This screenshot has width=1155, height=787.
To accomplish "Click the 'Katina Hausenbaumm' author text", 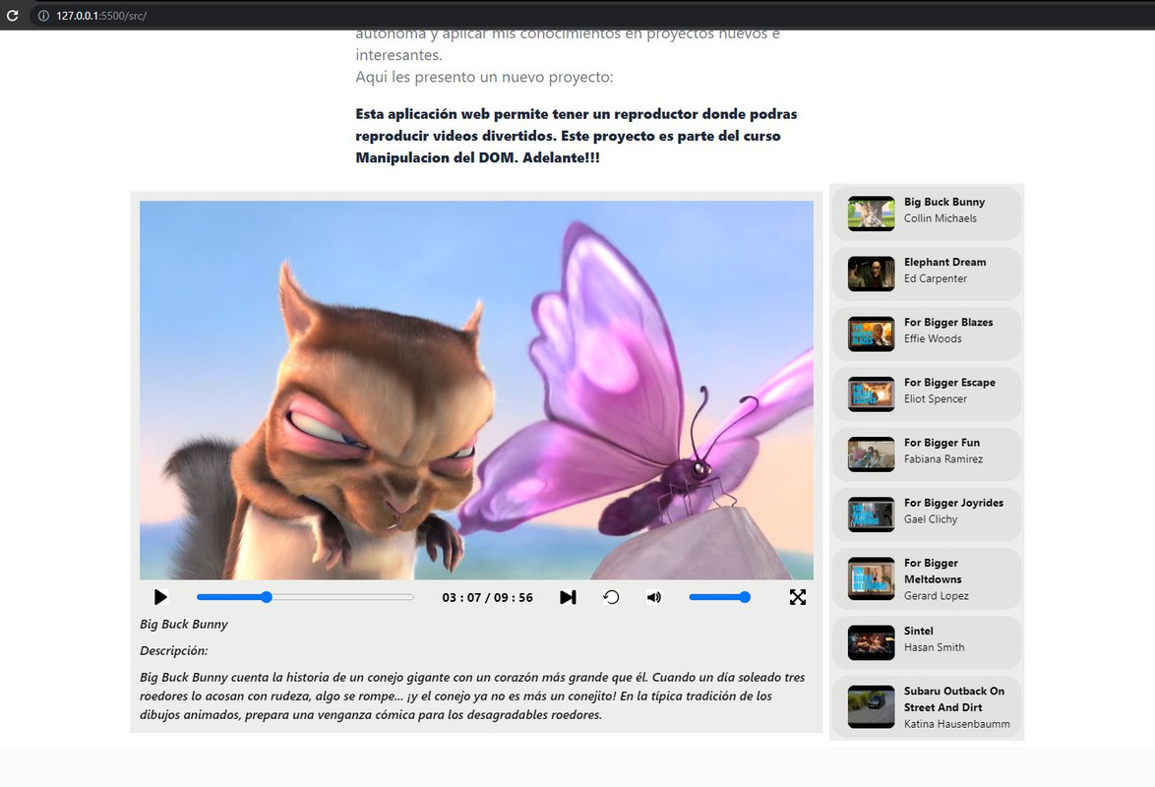I will (x=957, y=724).
